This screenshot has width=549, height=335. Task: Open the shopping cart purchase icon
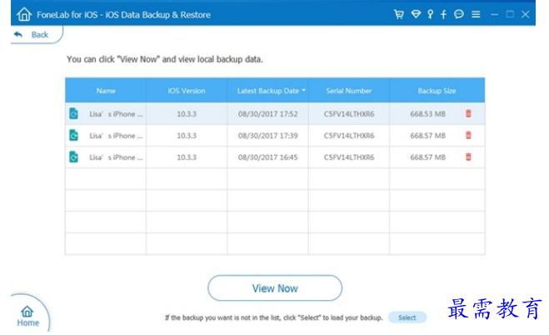click(x=399, y=14)
